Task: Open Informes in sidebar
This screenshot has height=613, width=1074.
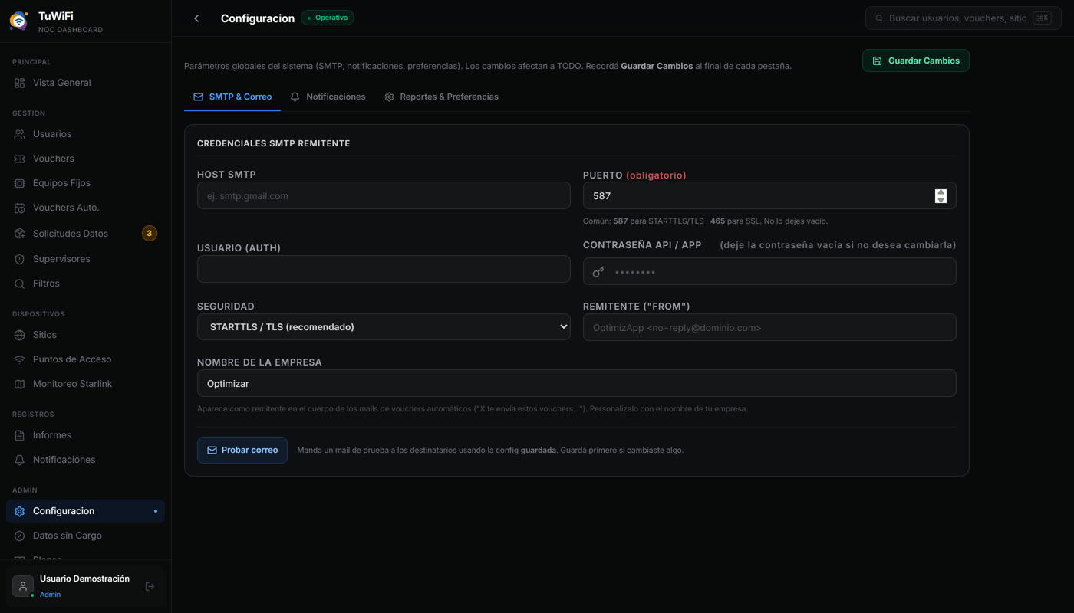Action: (x=85, y=435)
